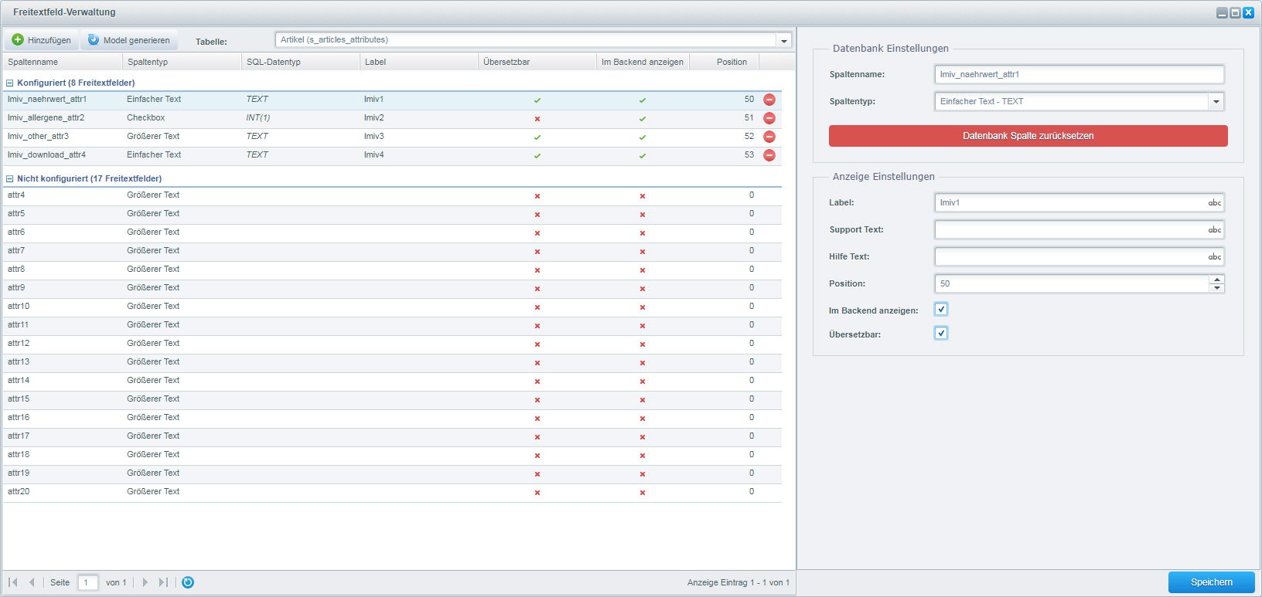Refresh the grid with the reload icon
This screenshot has width=1262, height=597.
[x=188, y=582]
